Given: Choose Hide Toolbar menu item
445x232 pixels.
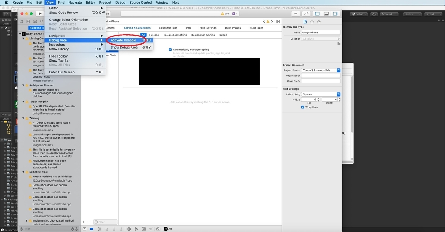Looking at the screenshot, I should (75, 56).
